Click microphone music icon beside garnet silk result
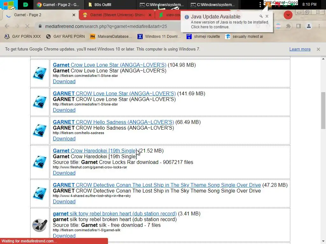The height and width of the screenshot is (244, 326). [40, 225]
